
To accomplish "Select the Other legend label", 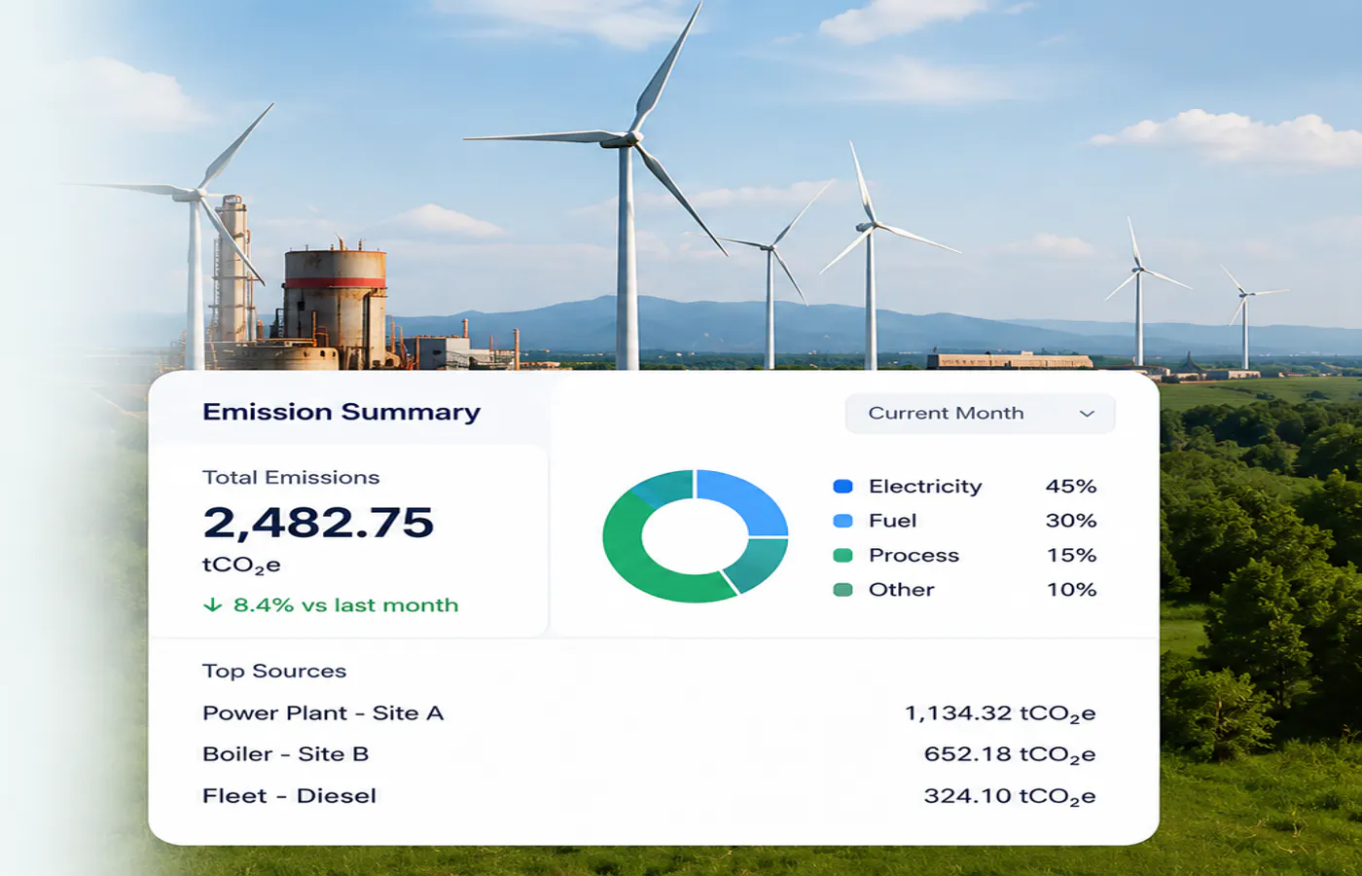I will pos(901,590).
